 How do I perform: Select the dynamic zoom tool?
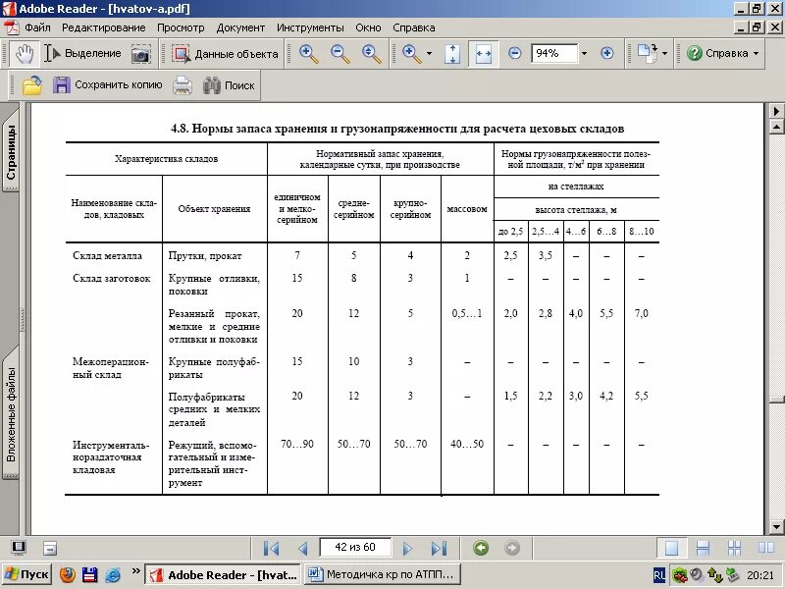pos(372,54)
